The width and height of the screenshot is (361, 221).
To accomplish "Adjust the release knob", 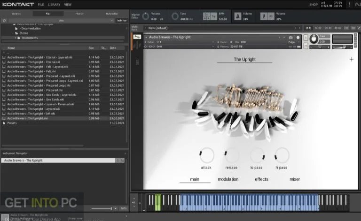I will [x=231, y=155].
